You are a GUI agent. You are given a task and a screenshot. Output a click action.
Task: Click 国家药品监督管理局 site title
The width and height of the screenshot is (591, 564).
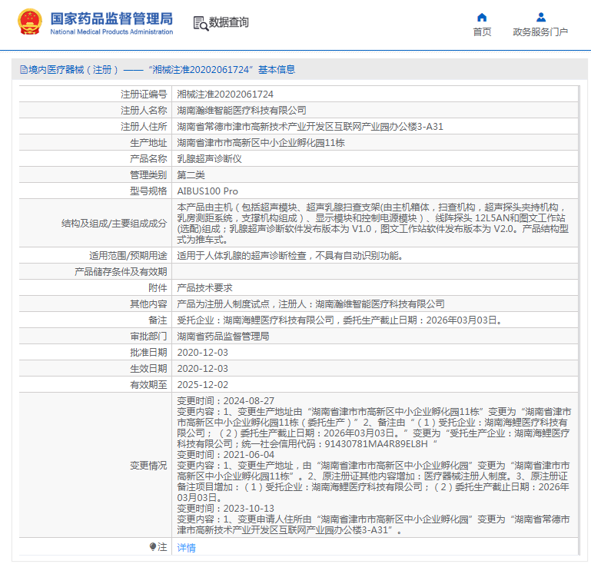click(111, 18)
